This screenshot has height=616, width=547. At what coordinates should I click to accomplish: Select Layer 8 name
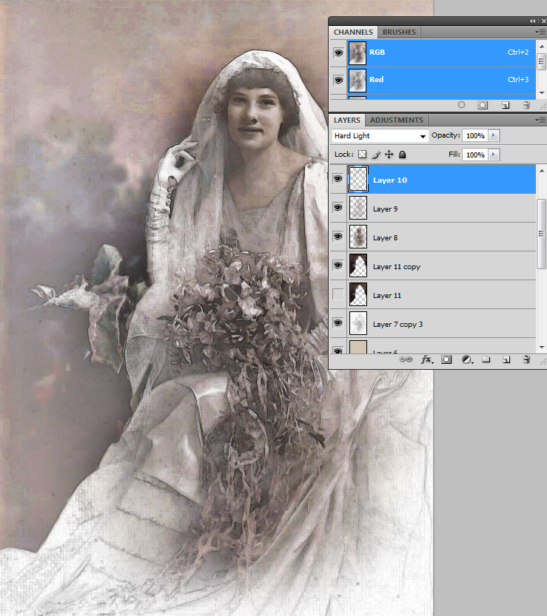tap(385, 237)
